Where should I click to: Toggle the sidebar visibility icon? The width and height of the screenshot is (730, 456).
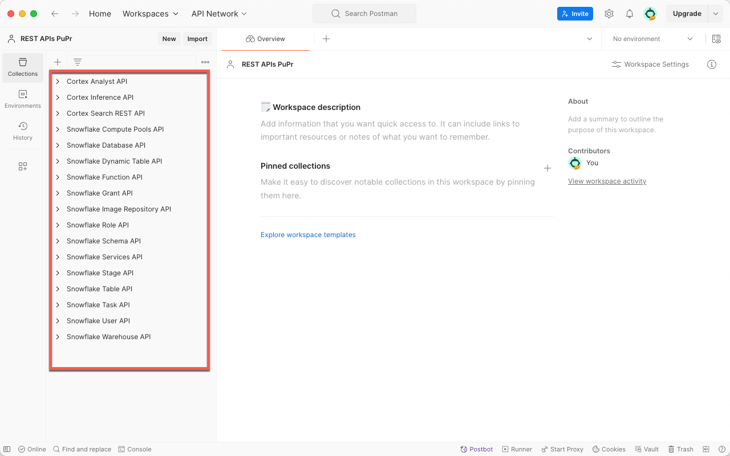[7, 449]
